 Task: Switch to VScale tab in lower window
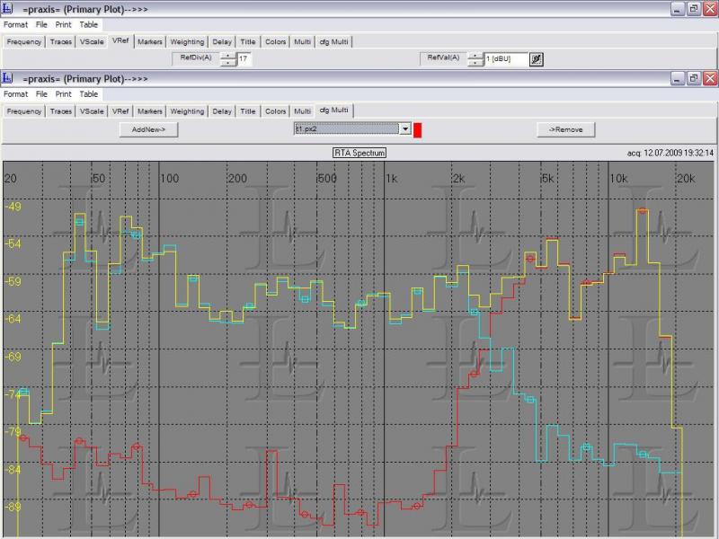pos(92,111)
